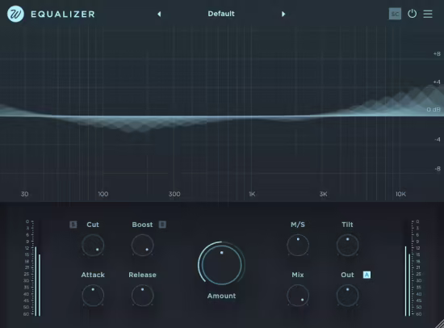
Task: Click the Out label
Action: point(347,275)
